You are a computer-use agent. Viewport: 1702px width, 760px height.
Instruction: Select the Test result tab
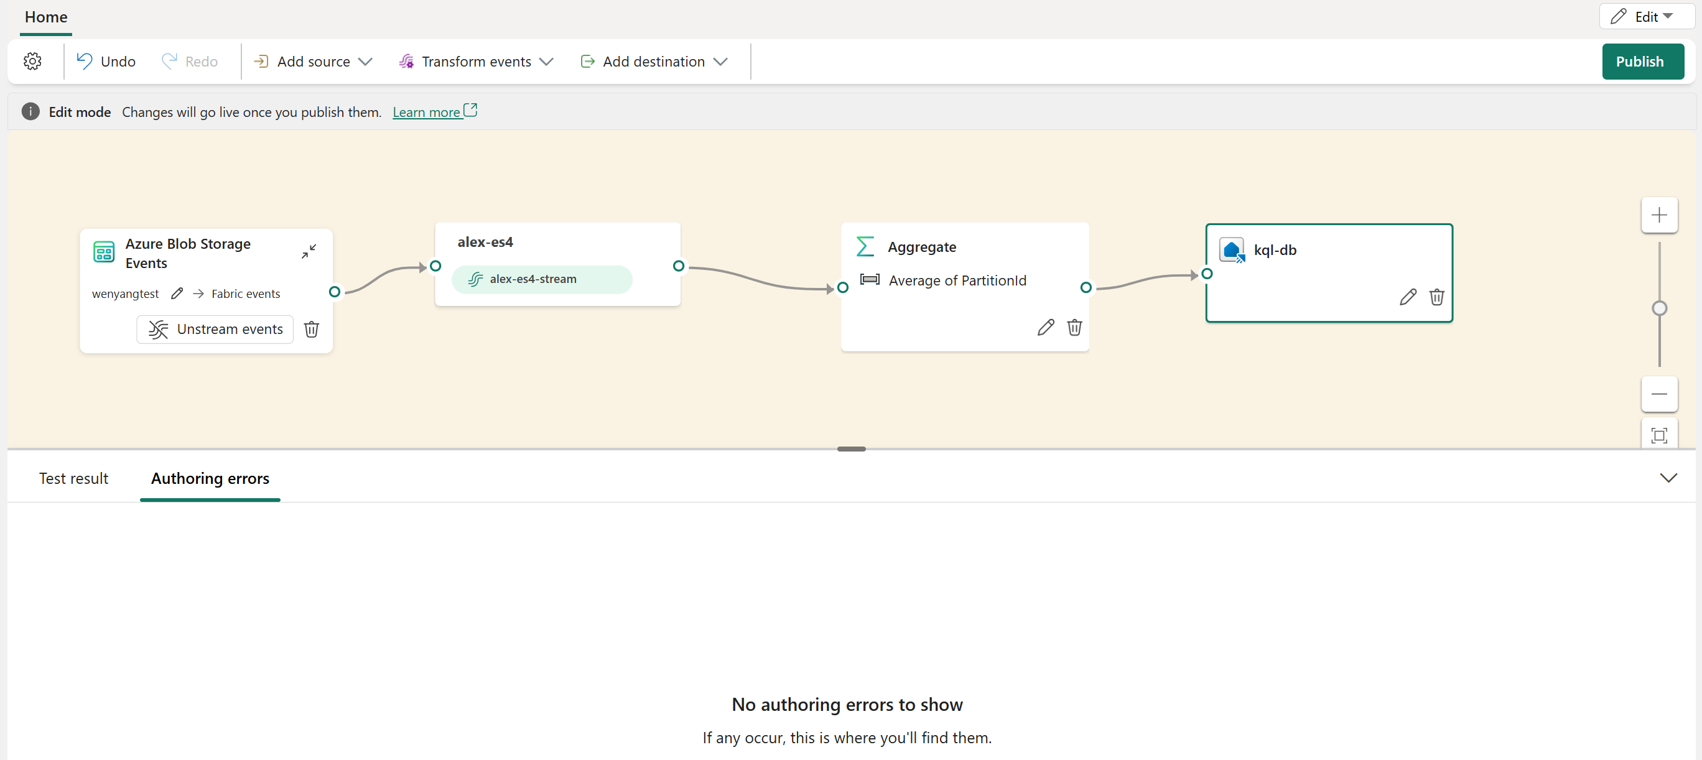[73, 478]
